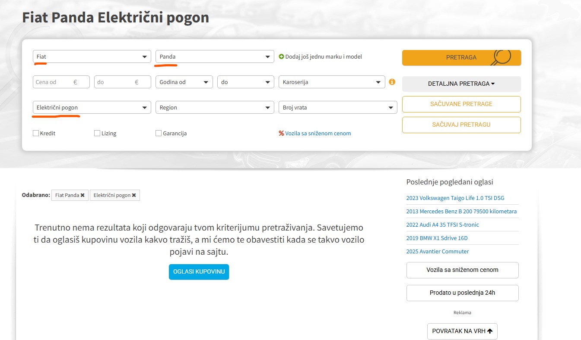
Task: Click the Odabrano: label
Action: (x=36, y=195)
